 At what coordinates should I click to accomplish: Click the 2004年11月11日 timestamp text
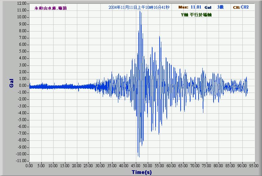pyautogui.click(x=139, y=7)
